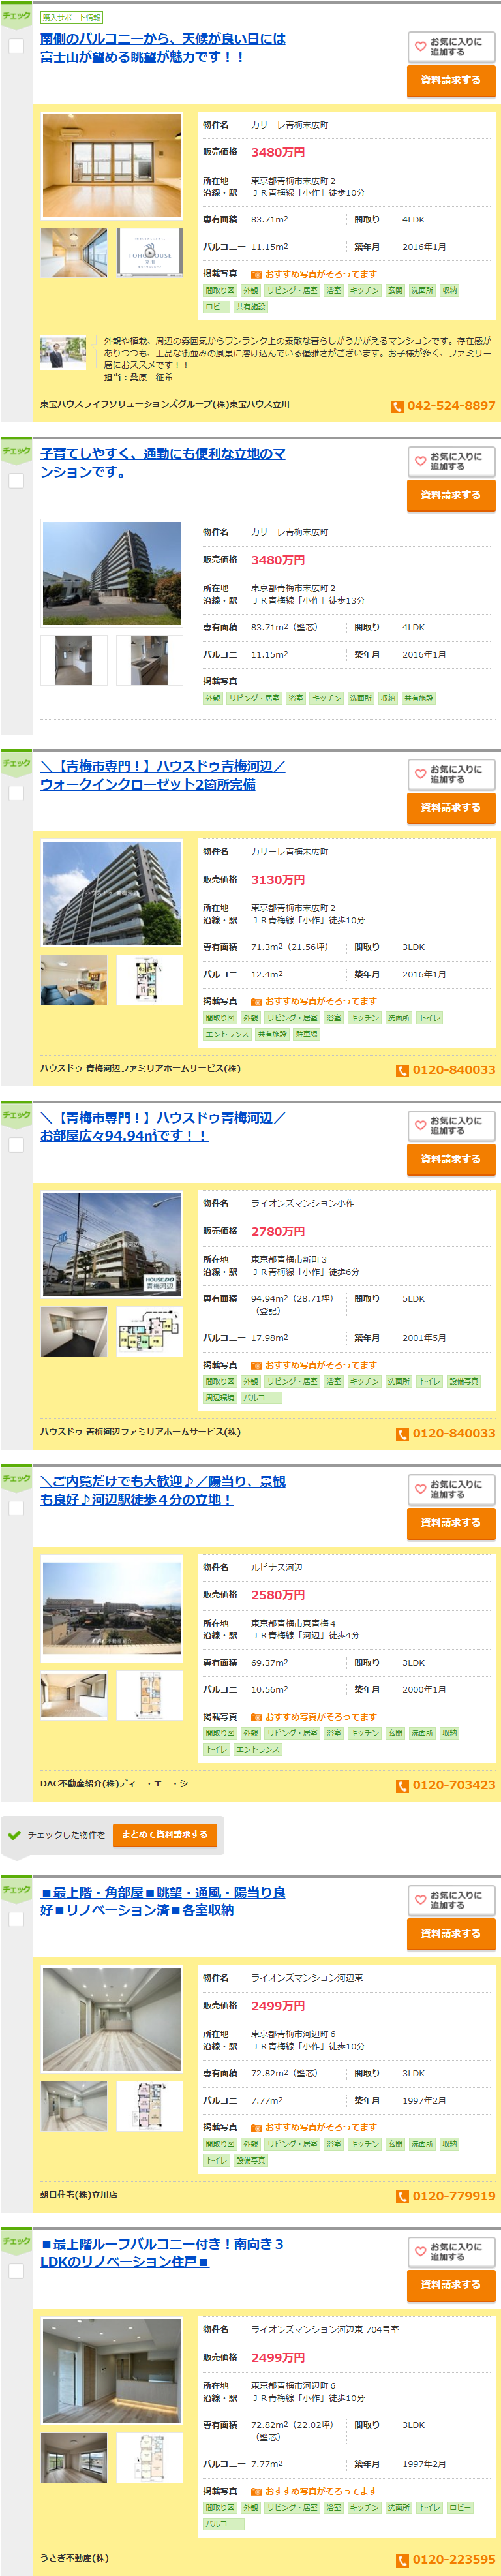This screenshot has width=501, height=2576.
Task: Click phone icon beside 042-524-8897
Action: (x=397, y=406)
